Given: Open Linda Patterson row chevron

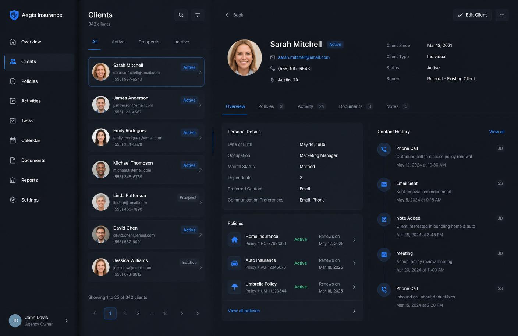Looking at the screenshot, I should [x=201, y=202].
